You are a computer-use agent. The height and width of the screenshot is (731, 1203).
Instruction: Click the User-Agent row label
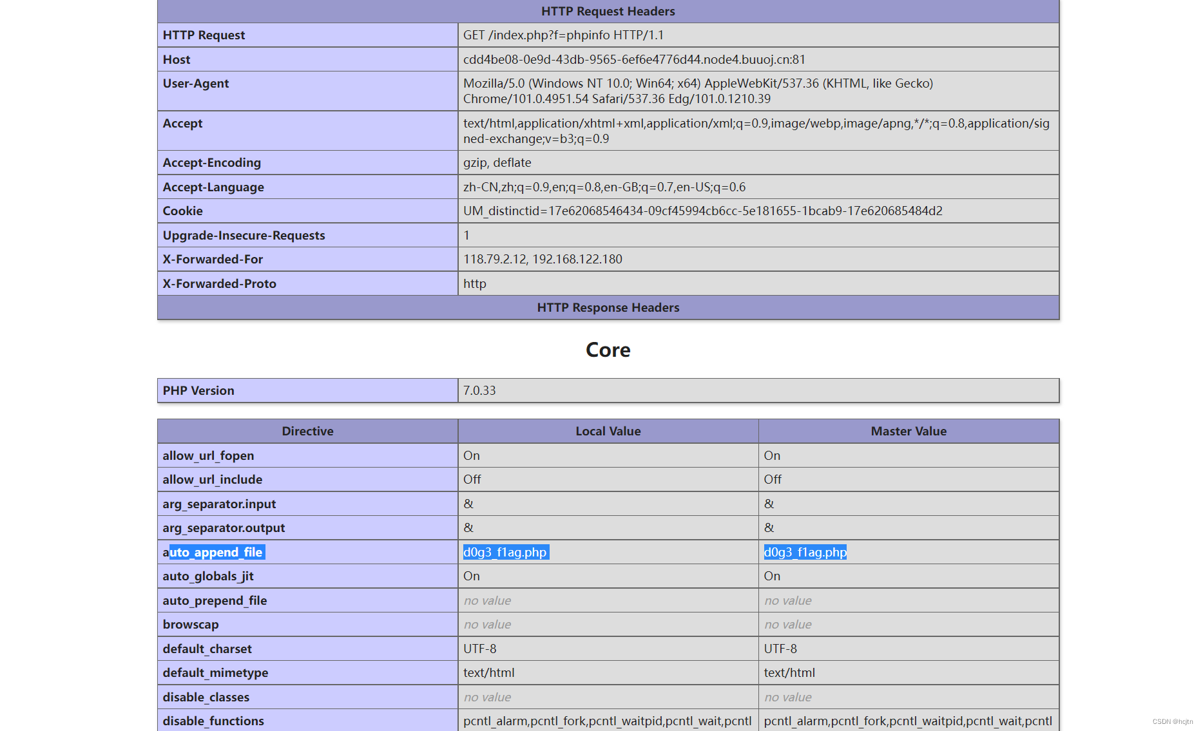196,83
